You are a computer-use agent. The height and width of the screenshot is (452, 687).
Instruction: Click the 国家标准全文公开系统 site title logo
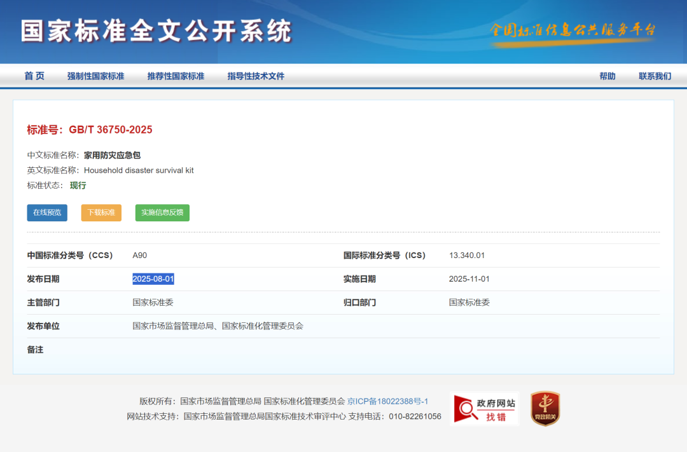click(x=156, y=31)
